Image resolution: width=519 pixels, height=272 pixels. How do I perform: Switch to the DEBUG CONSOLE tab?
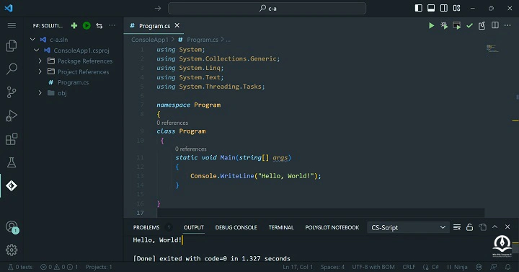pyautogui.click(x=236, y=227)
